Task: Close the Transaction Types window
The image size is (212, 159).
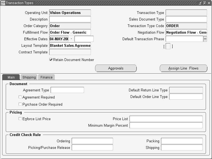Action: point(209,3)
